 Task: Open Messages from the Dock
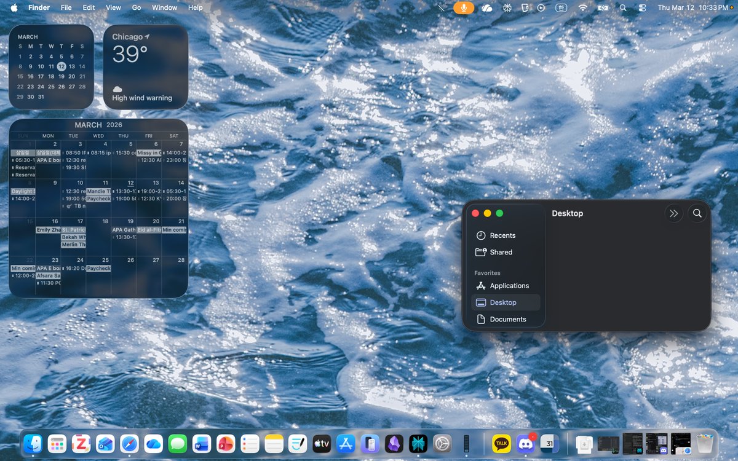tap(178, 443)
